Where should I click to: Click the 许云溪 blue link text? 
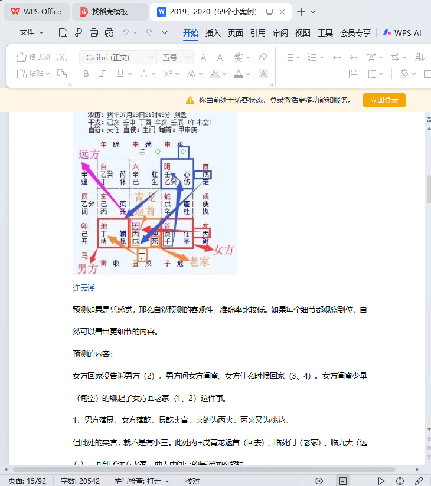click(x=84, y=288)
